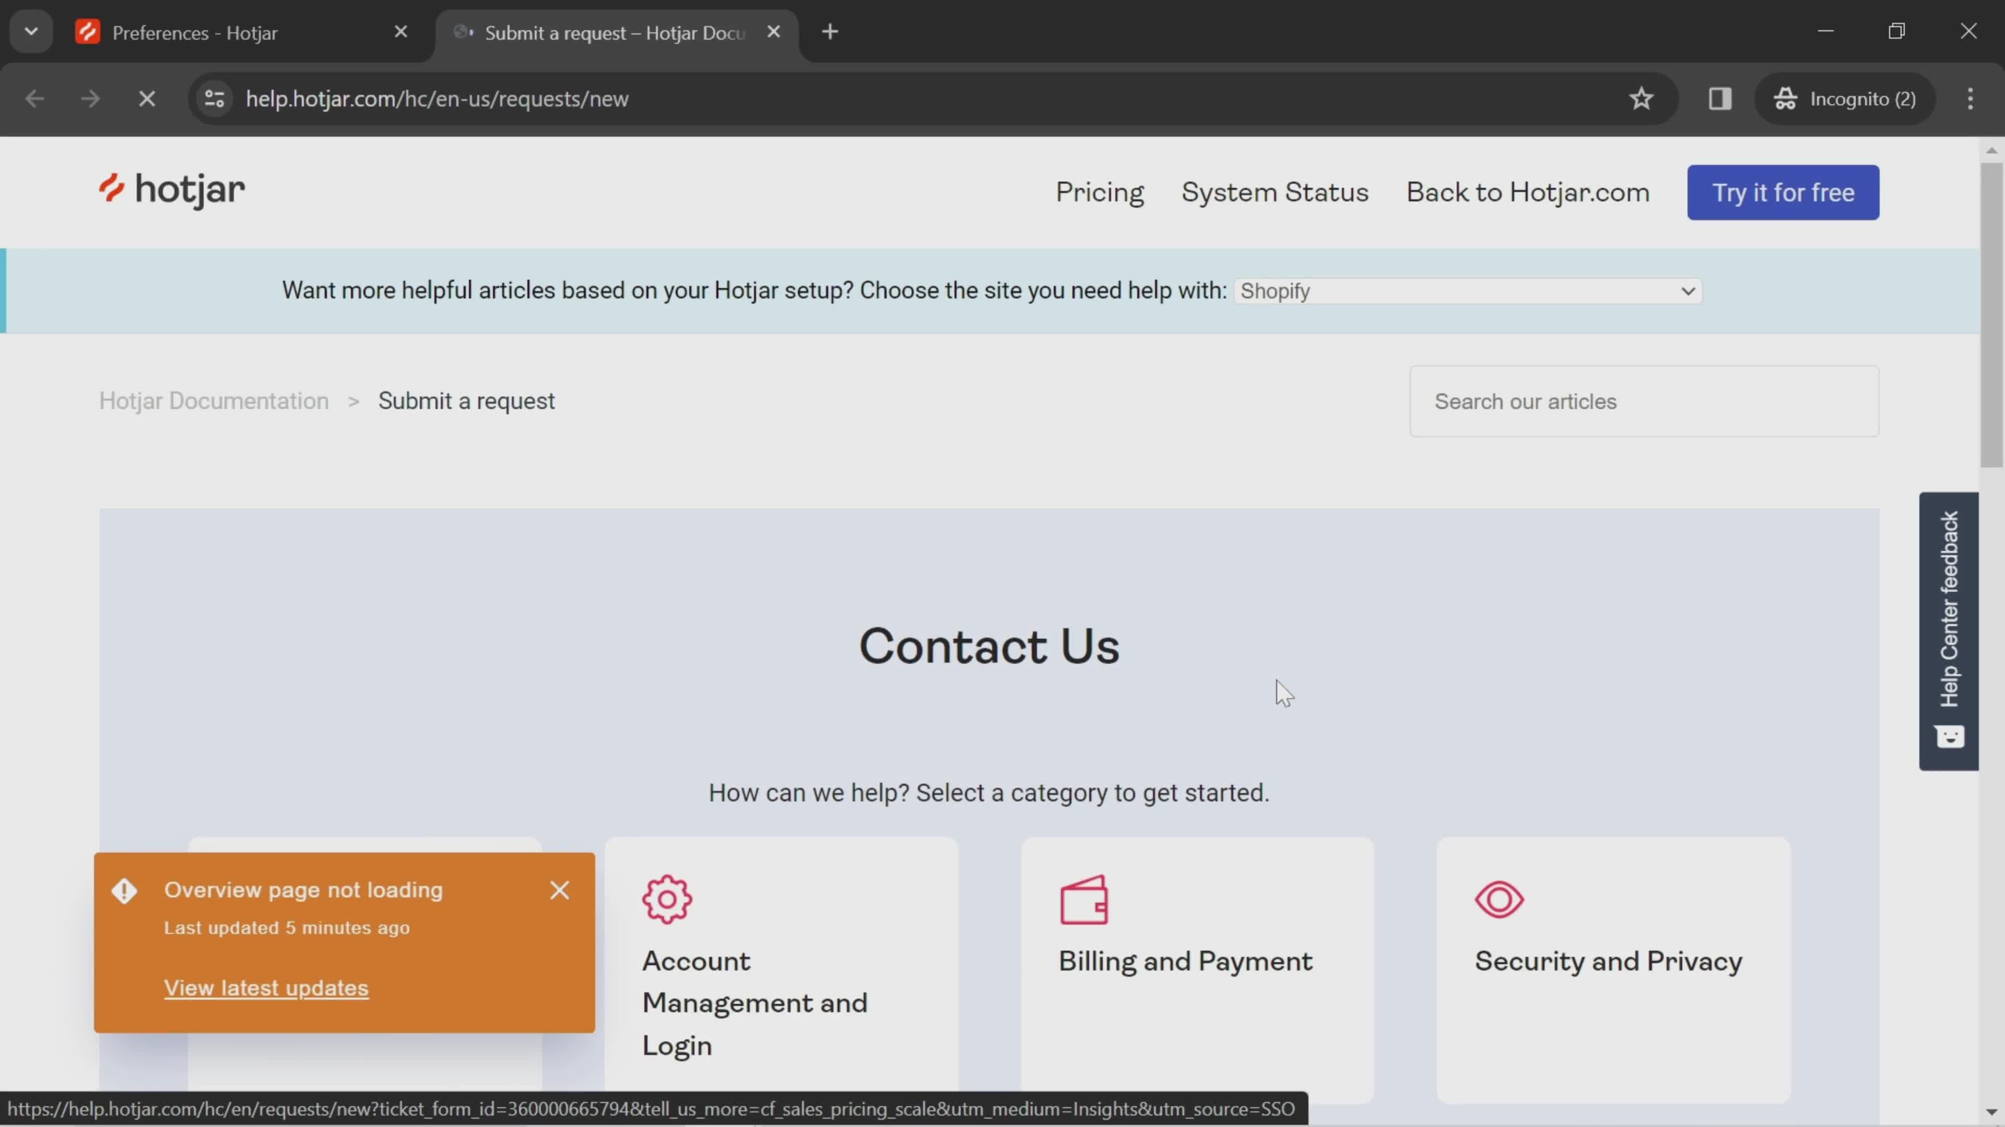2005x1127 pixels.
Task: Select the Pricing menu item
Action: tap(1100, 191)
